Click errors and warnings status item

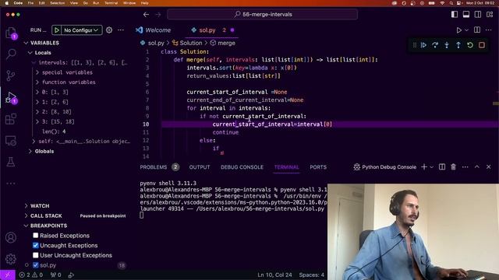pyautogui.click(x=31, y=275)
